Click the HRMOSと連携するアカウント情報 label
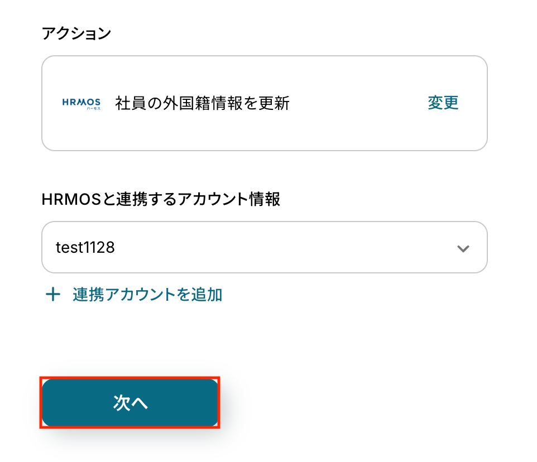 [x=161, y=199]
